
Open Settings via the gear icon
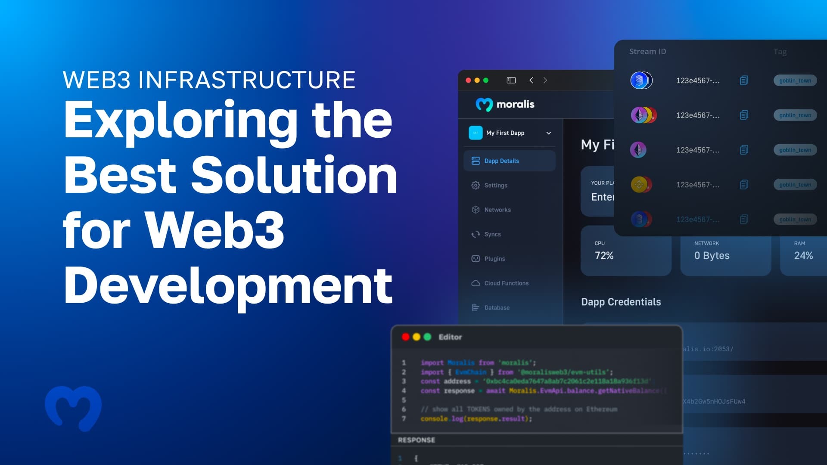tap(495, 185)
